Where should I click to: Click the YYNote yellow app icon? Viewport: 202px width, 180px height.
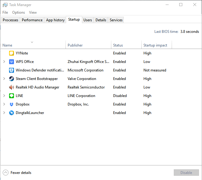[12, 53]
